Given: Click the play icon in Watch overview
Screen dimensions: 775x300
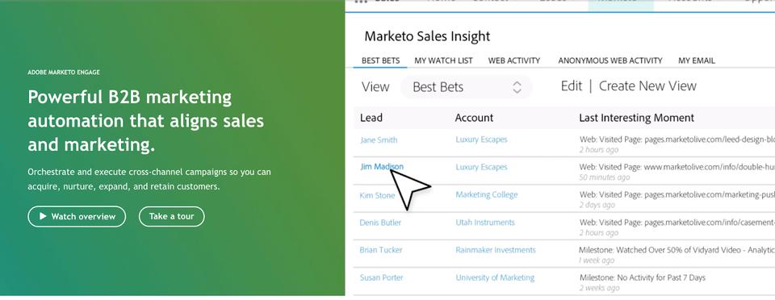Looking at the screenshot, I should pos(43,216).
